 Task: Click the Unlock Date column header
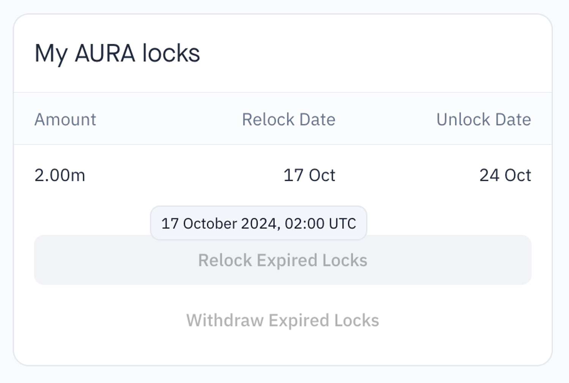pyautogui.click(x=483, y=120)
